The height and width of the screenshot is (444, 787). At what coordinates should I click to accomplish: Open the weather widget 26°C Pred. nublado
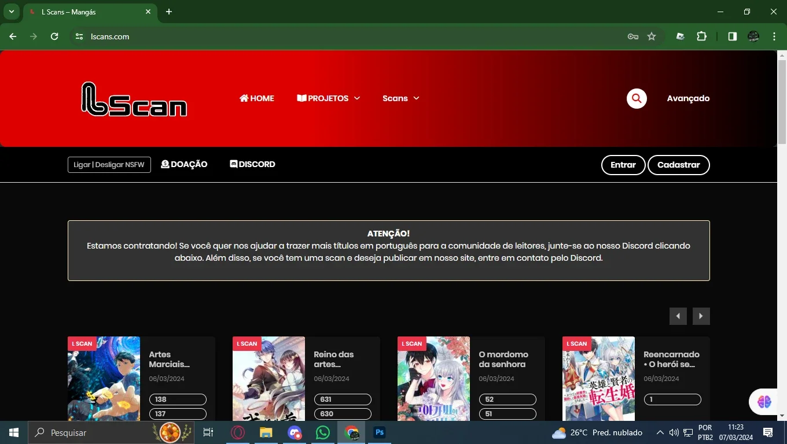pos(597,432)
